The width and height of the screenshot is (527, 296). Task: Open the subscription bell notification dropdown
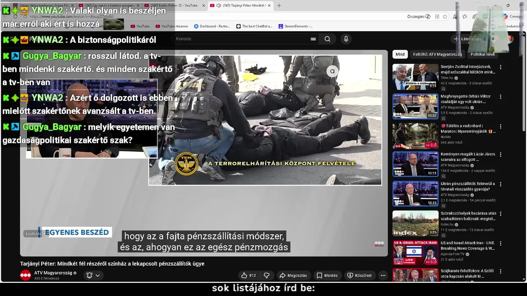point(93,275)
